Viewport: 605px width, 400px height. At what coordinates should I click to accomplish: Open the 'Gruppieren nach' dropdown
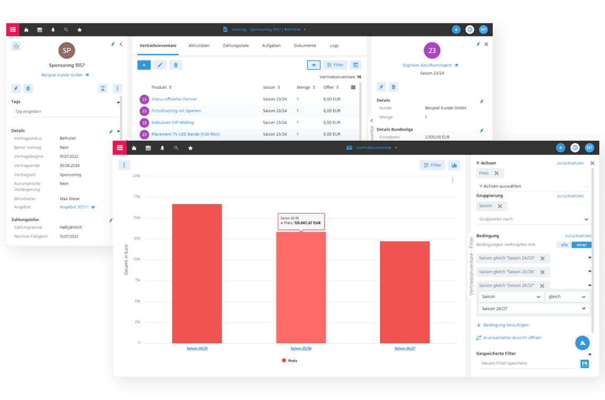pyautogui.click(x=533, y=219)
